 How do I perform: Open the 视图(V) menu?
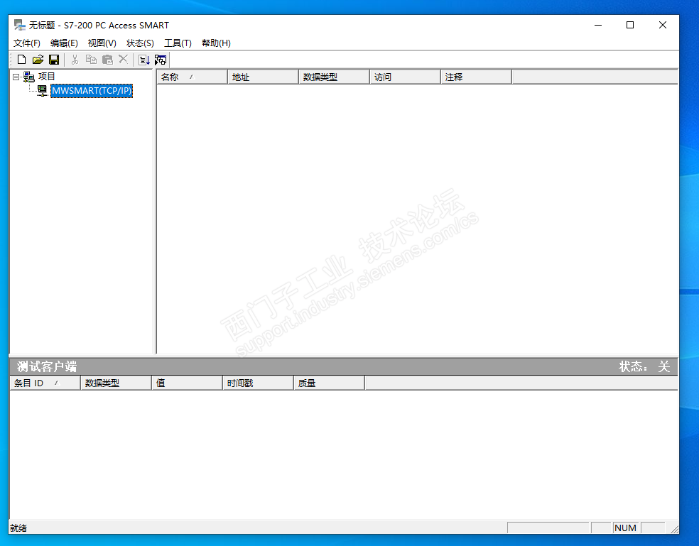102,43
